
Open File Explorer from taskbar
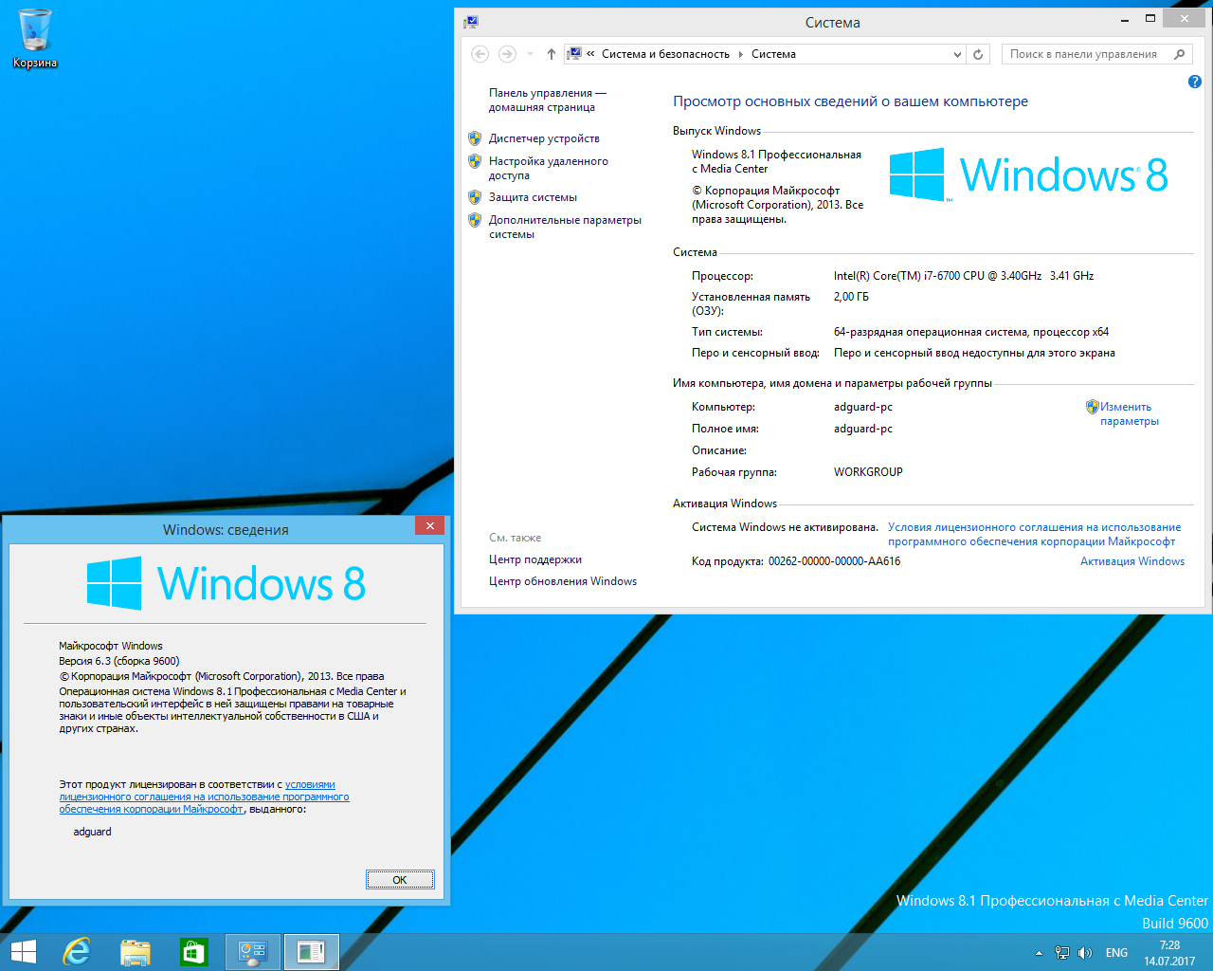[x=136, y=952]
